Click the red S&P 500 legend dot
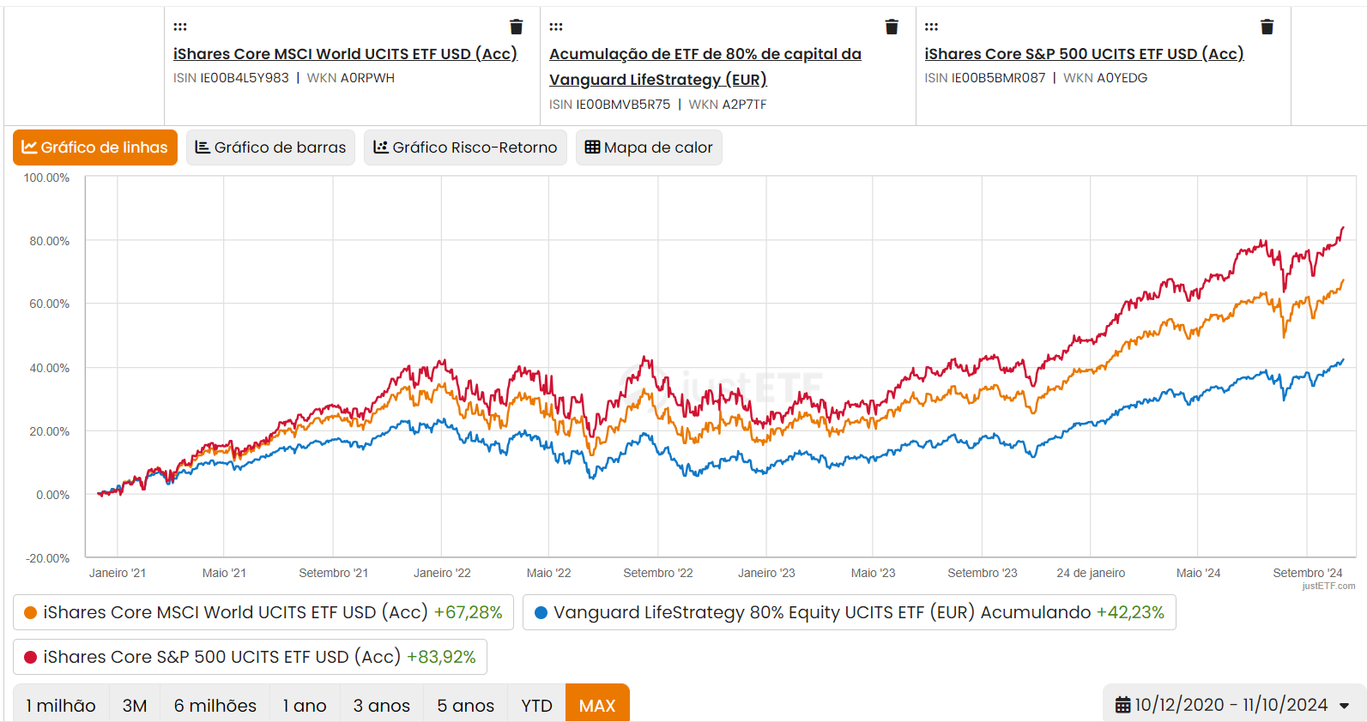The image size is (1367, 722). pos(30,657)
